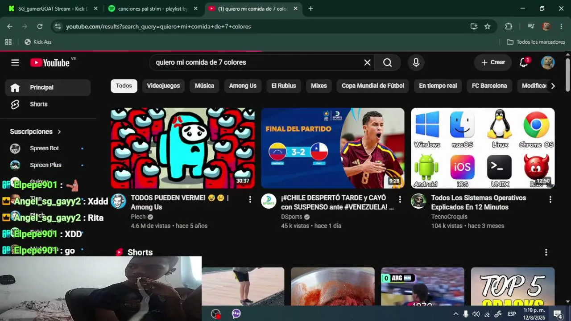Open the YouTube account avatar menu
The image size is (571, 321).
point(548,62)
